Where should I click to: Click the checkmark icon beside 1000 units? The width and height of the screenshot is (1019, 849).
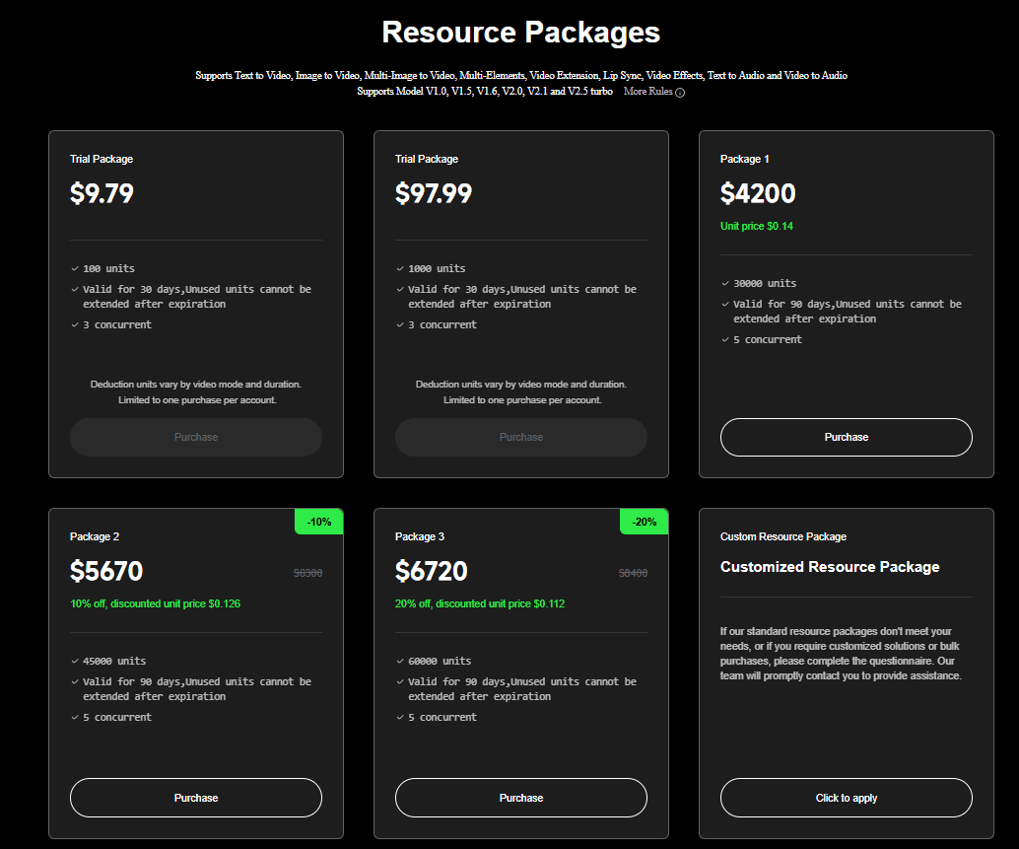(400, 268)
